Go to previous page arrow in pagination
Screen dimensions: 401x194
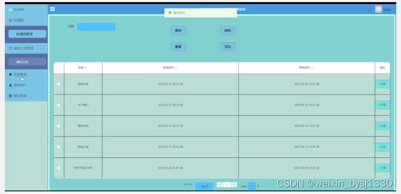pos(220,184)
